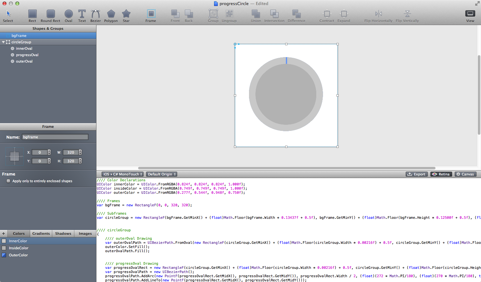Click the W width field

(71, 152)
